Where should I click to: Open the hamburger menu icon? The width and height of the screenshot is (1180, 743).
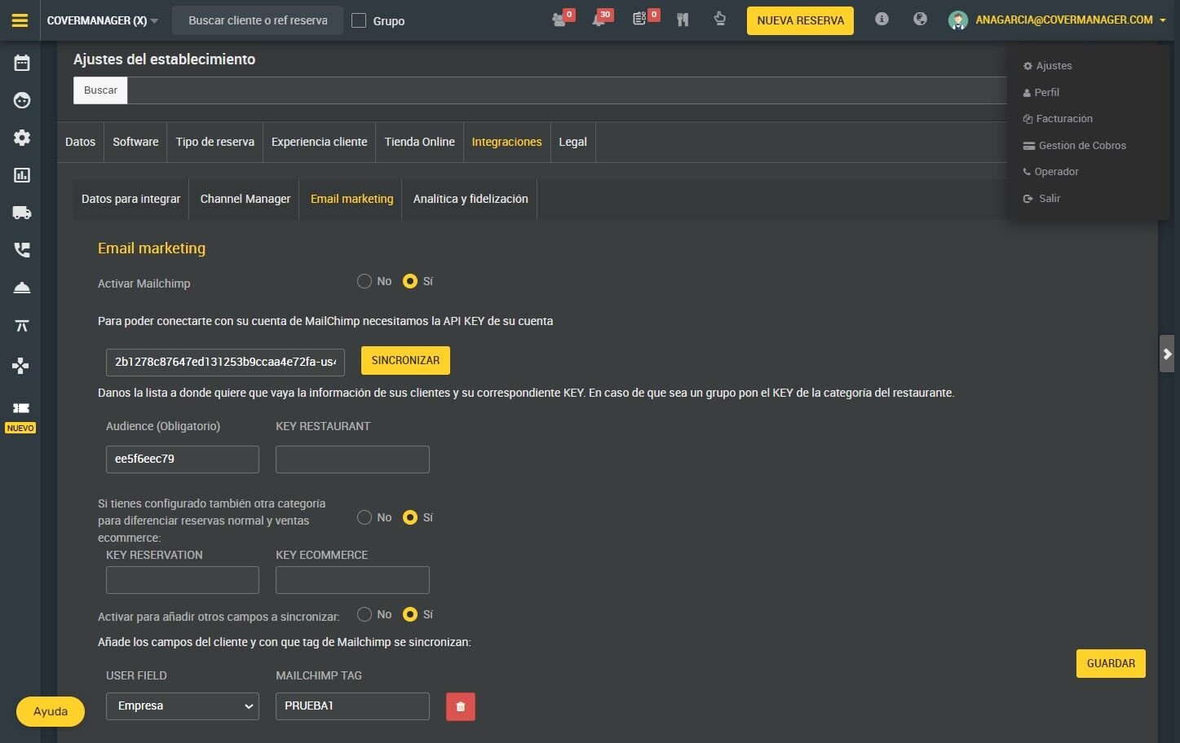point(20,20)
